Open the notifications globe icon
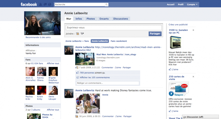 50,5
